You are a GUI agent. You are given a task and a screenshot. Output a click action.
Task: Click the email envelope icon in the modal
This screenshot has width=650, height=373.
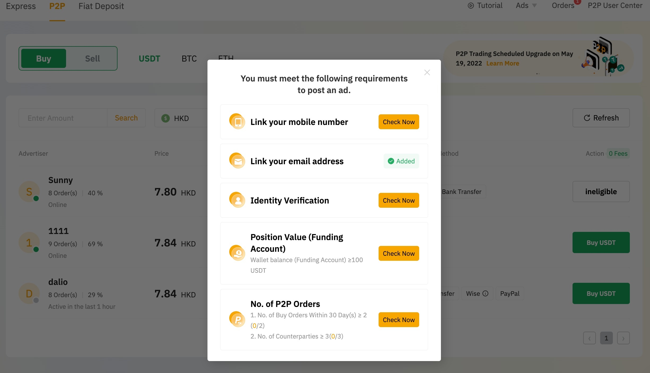pyautogui.click(x=237, y=161)
